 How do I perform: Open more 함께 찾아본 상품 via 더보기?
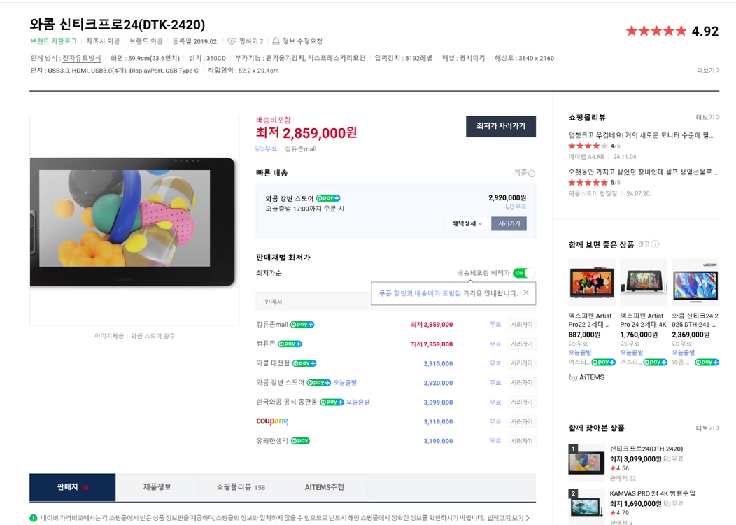pos(707,428)
